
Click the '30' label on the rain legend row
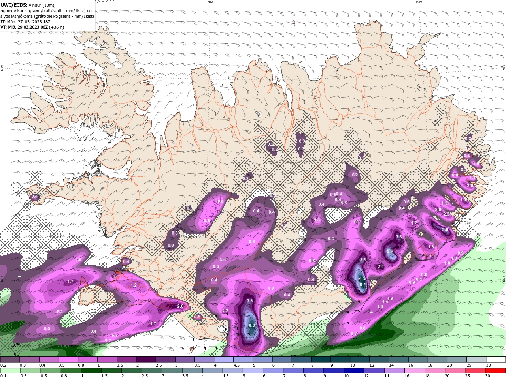coord(487,376)
